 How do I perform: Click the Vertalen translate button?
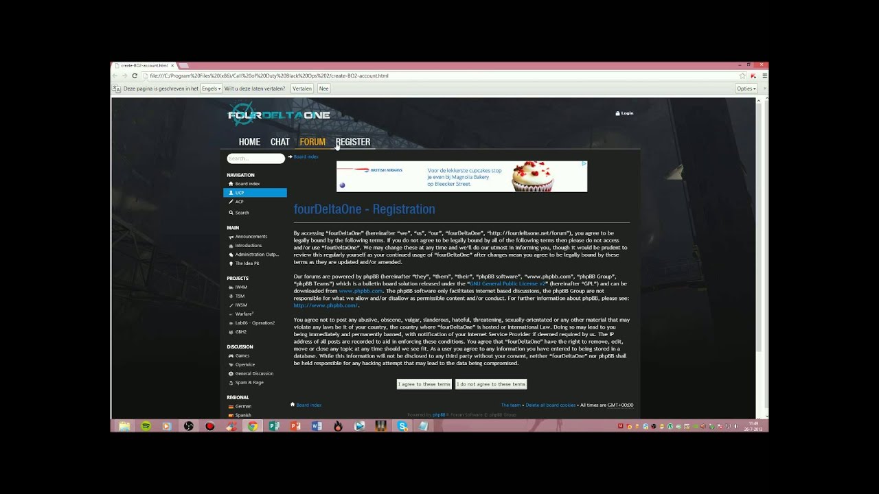pyautogui.click(x=302, y=89)
